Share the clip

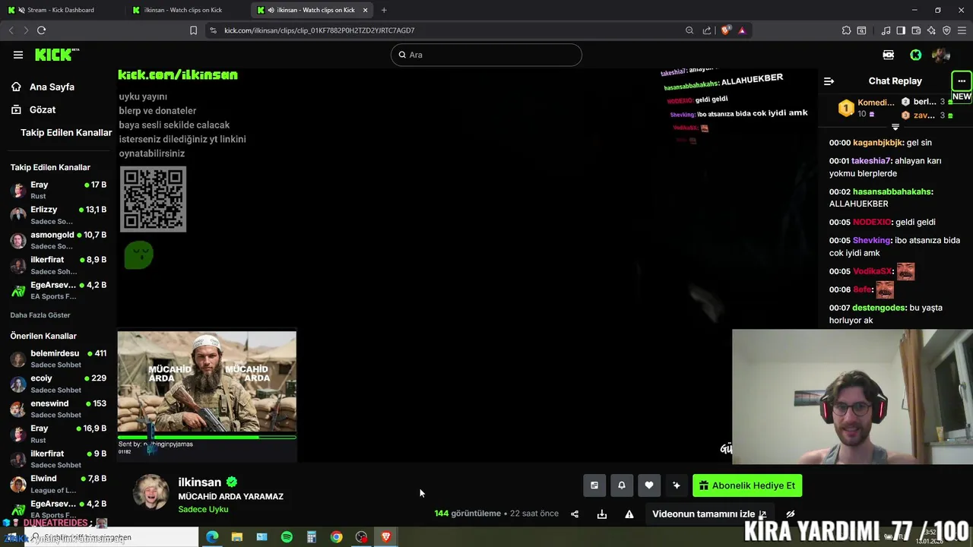pyautogui.click(x=575, y=514)
